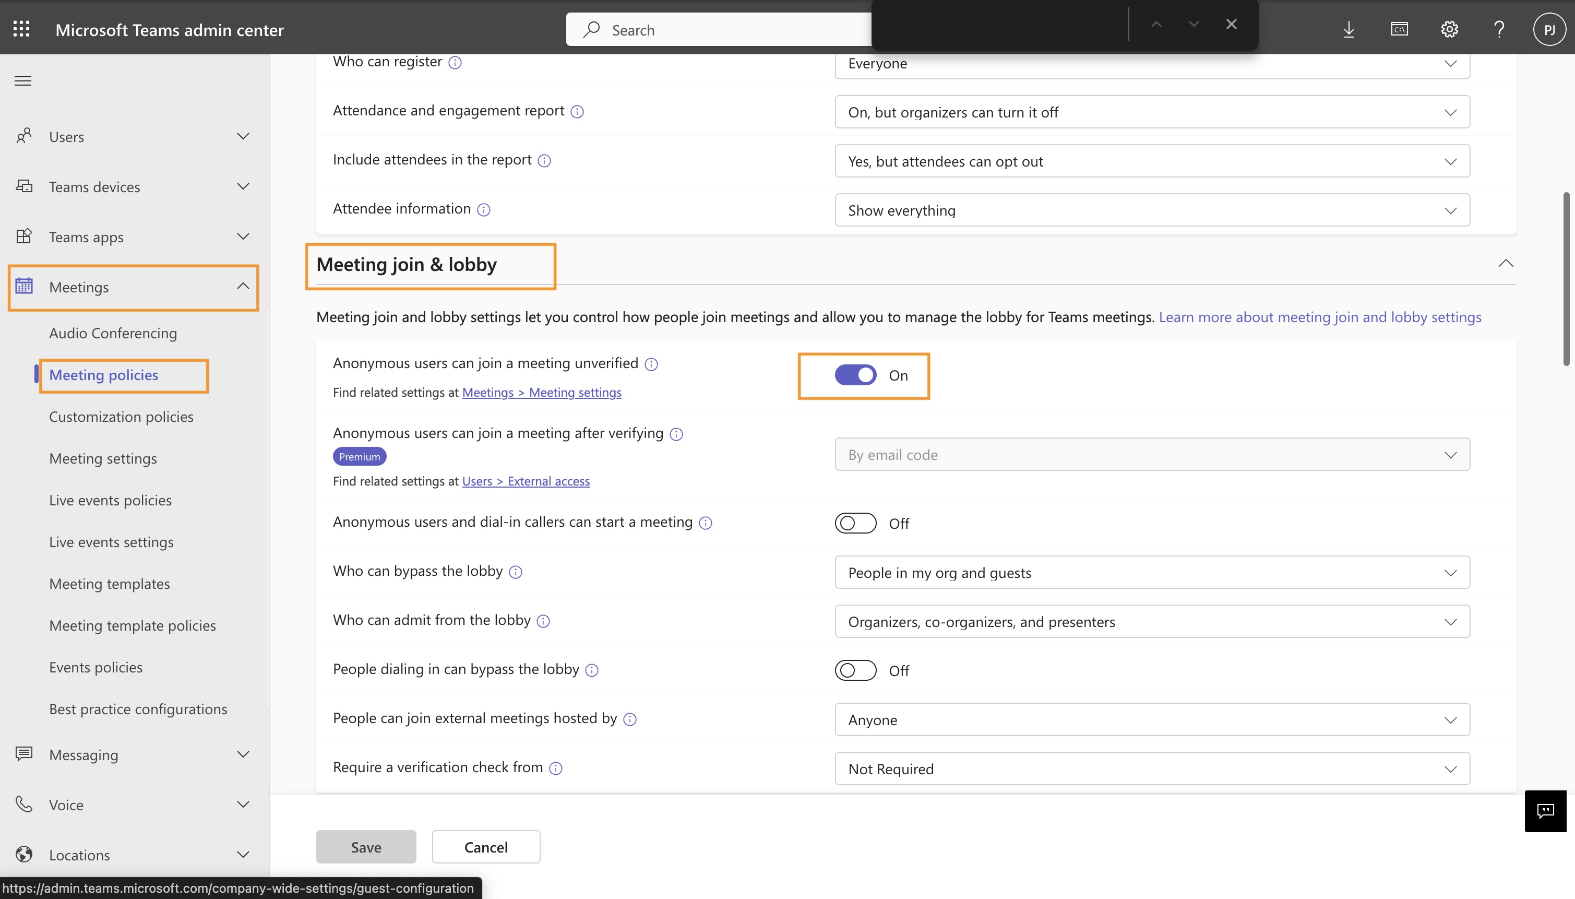Open help question mark icon

tap(1499, 29)
